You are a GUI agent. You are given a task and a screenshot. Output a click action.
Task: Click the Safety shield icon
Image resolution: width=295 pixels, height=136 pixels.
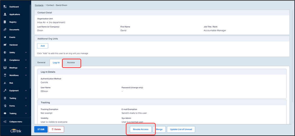(x=5, y=52)
